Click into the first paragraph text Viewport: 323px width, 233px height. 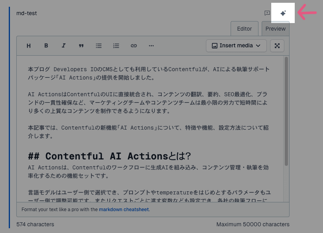pyautogui.click(x=149, y=74)
